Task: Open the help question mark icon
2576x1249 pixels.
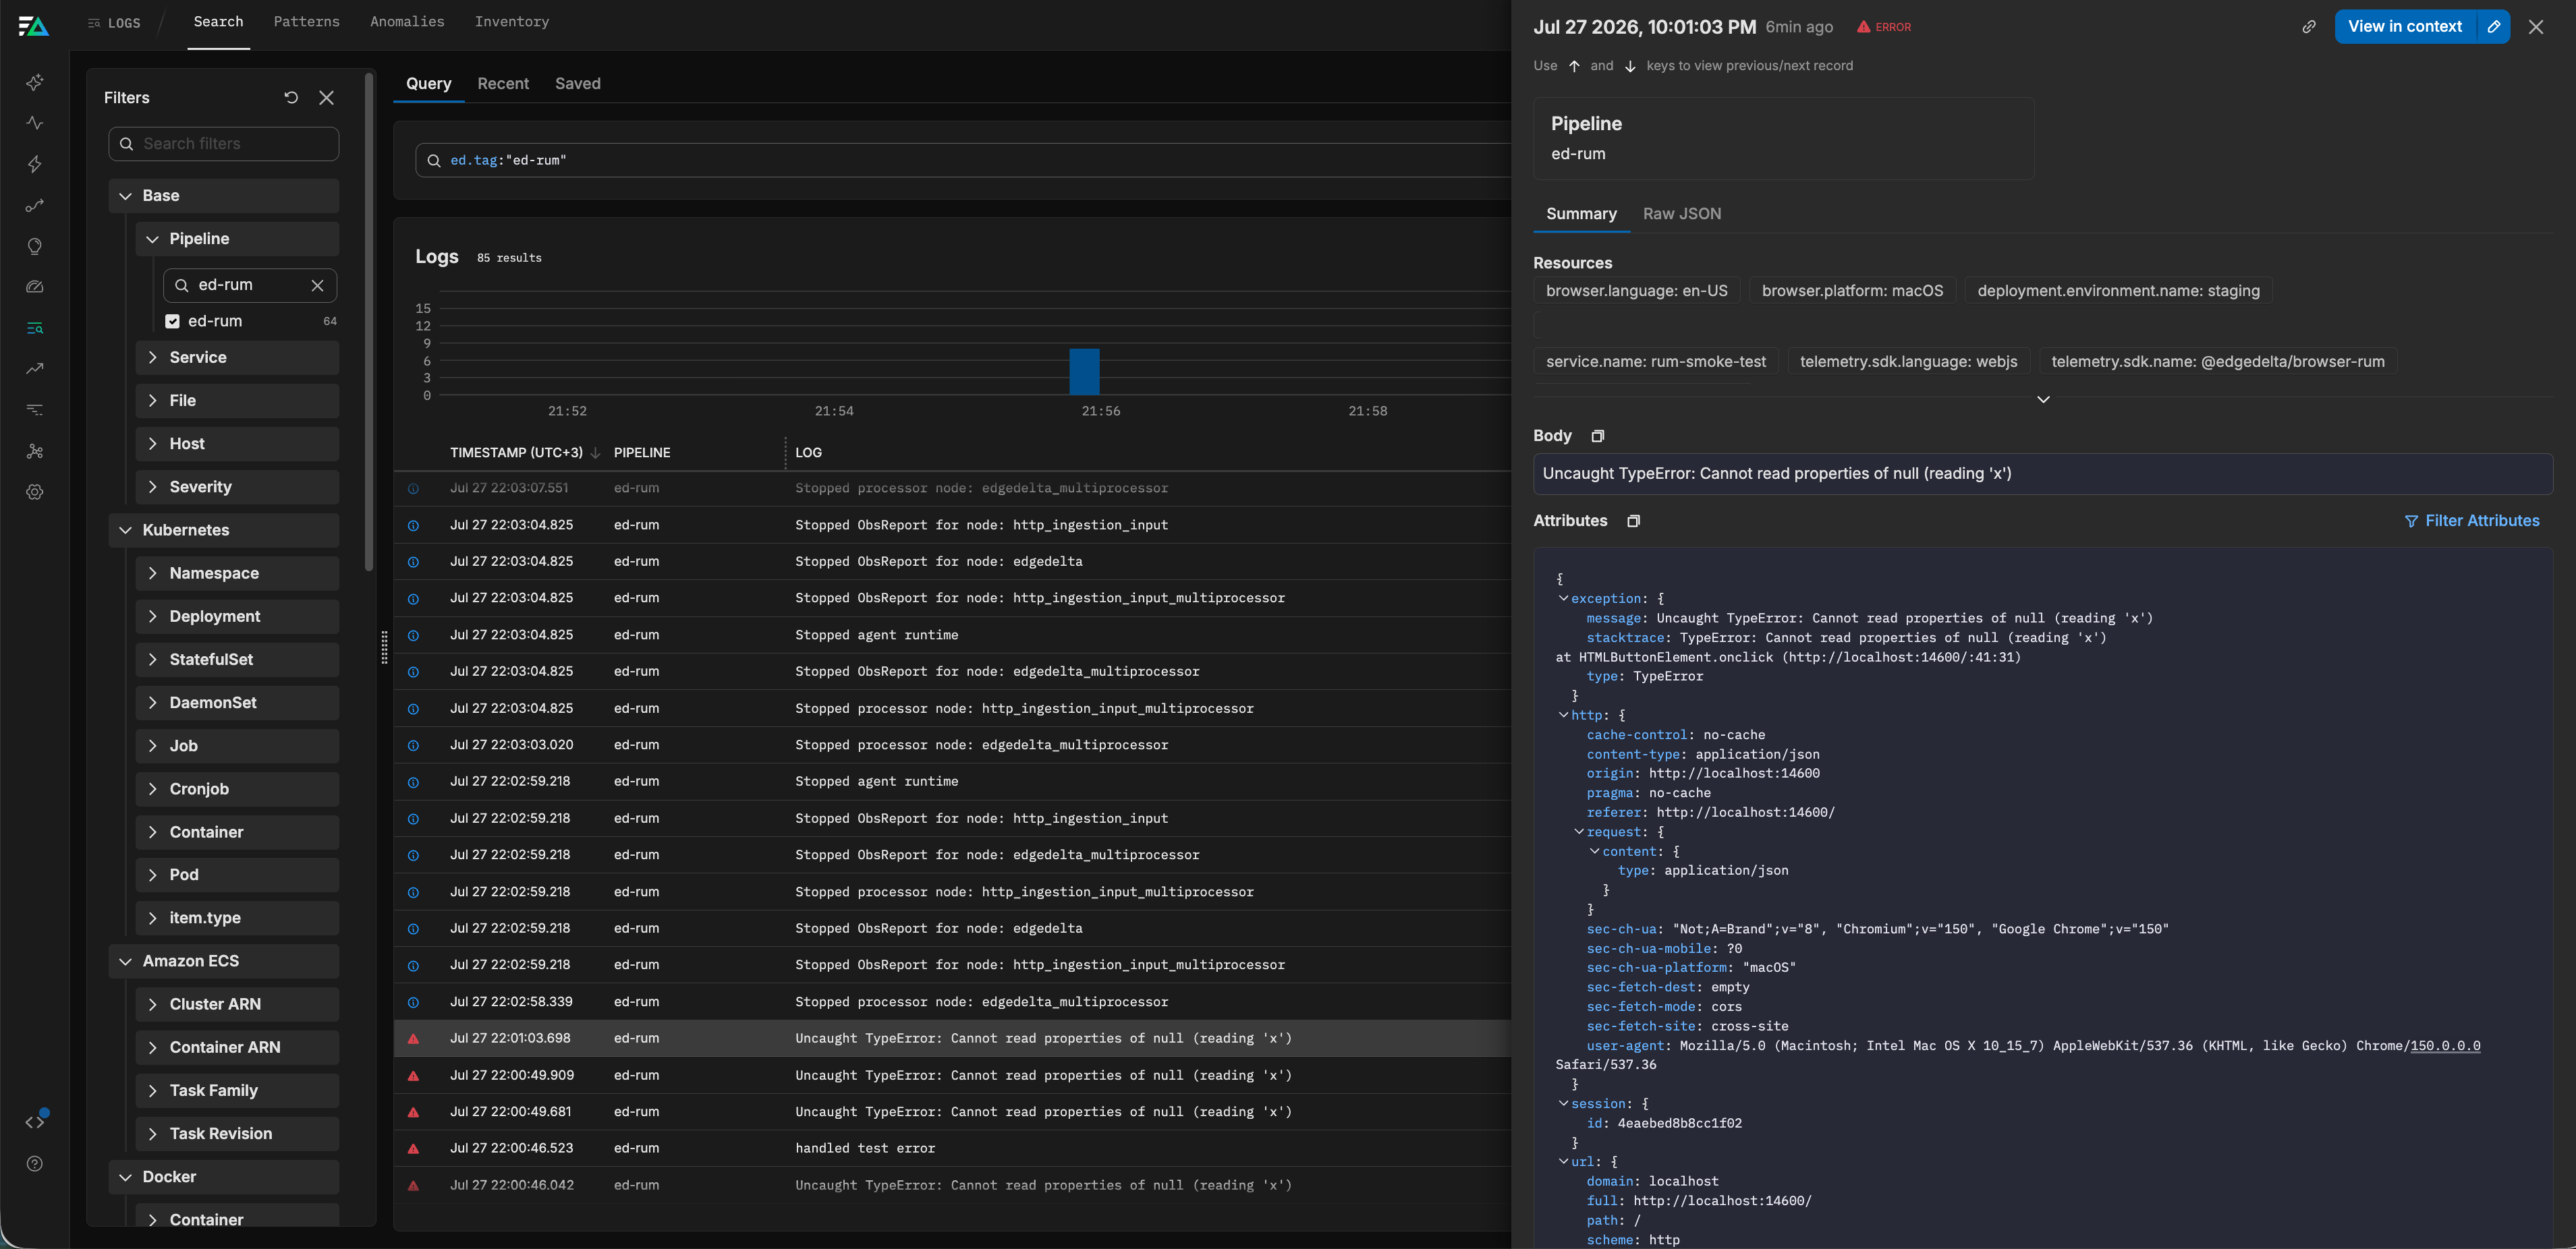Action: tap(35, 1163)
